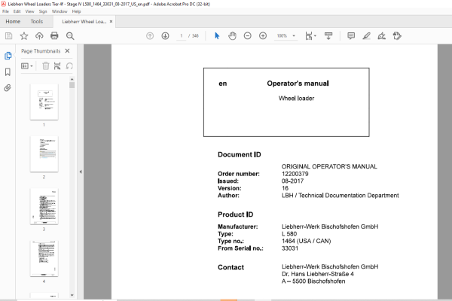This screenshot has width=452, height=301.
Task: Select the highlight text pen
Action: pyautogui.click(x=366, y=36)
